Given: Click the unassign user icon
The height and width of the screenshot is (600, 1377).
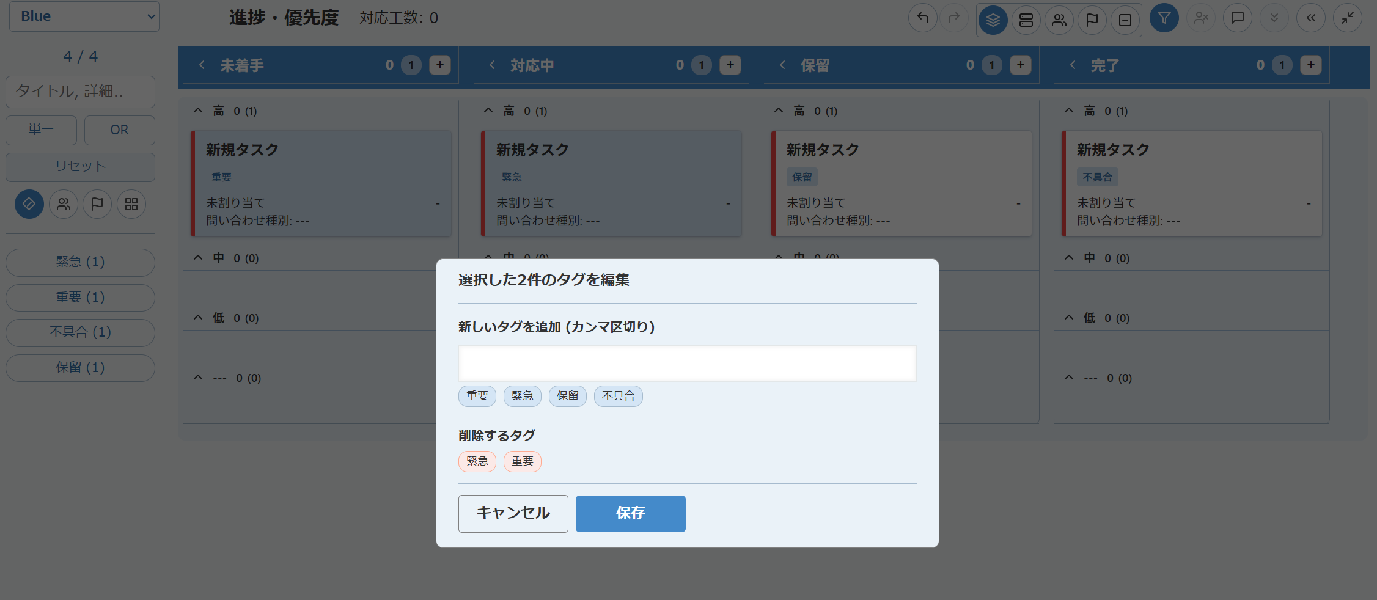Looking at the screenshot, I should click(x=1201, y=18).
